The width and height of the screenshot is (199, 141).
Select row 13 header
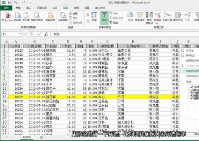click(x=4, y=97)
